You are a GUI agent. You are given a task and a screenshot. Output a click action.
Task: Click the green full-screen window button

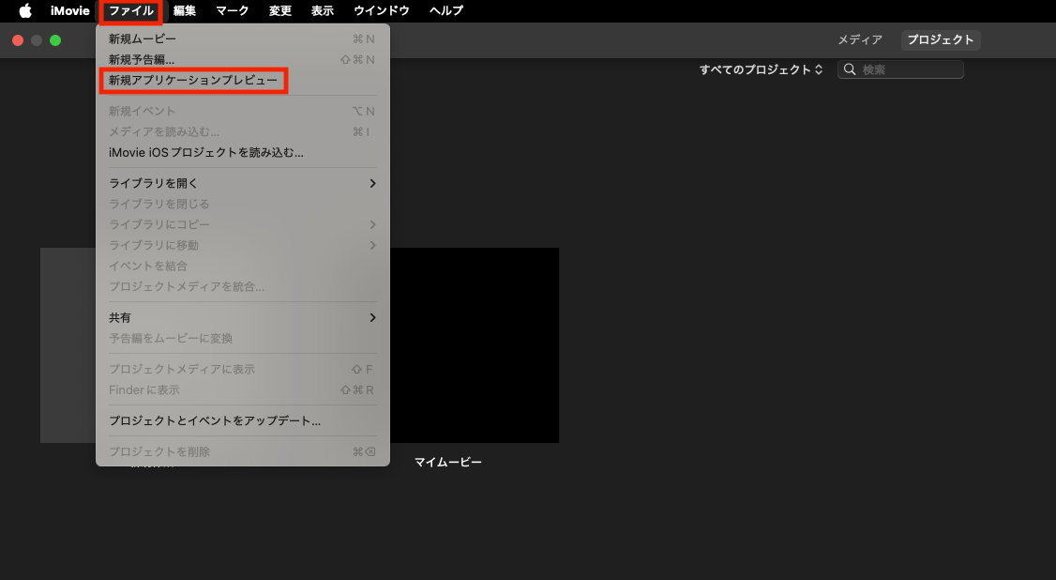point(55,40)
